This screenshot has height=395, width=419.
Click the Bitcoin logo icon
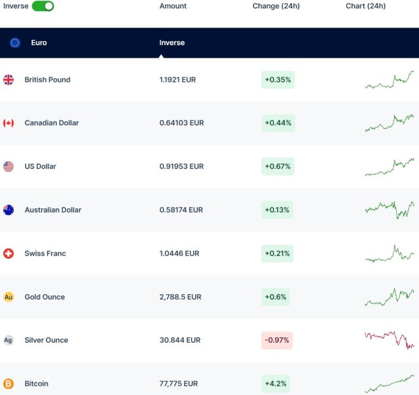coord(9,384)
